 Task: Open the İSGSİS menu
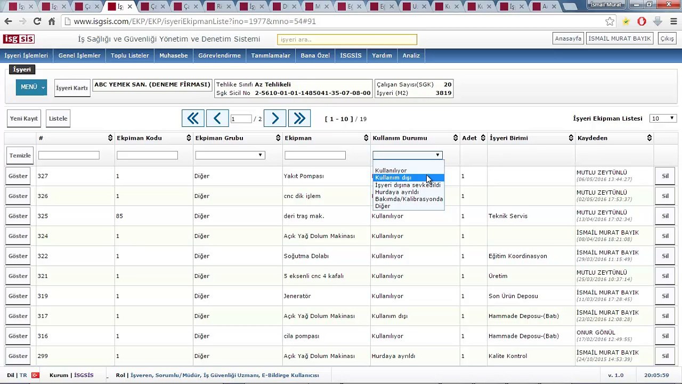coord(351,55)
